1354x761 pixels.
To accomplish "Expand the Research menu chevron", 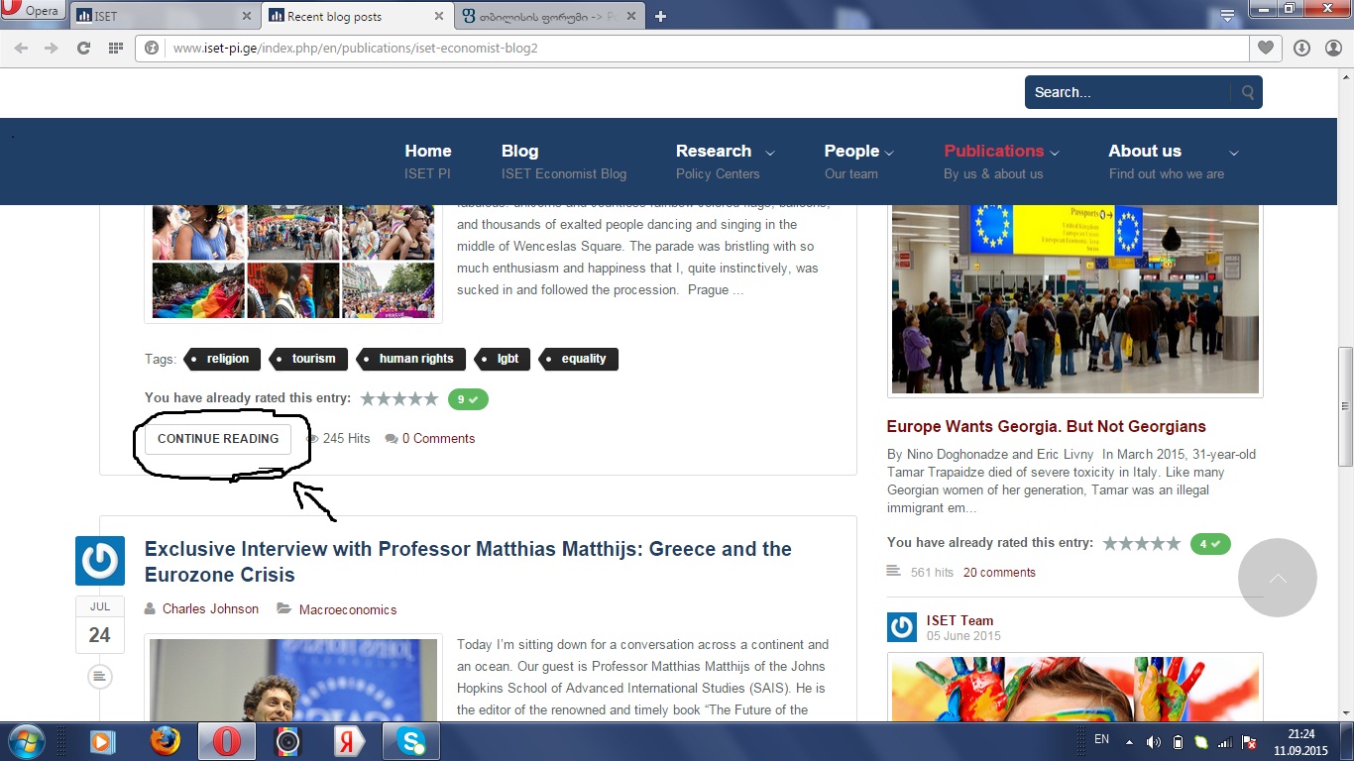I will (x=770, y=153).
